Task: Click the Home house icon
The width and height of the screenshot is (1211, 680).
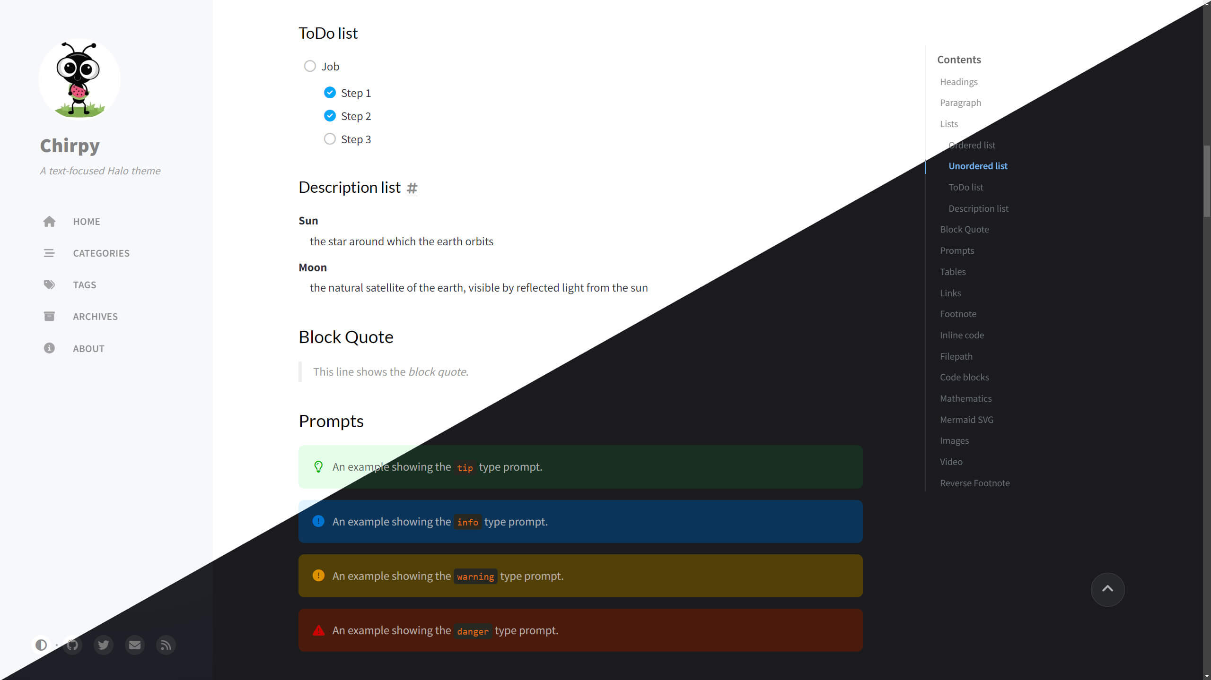Action: click(49, 222)
